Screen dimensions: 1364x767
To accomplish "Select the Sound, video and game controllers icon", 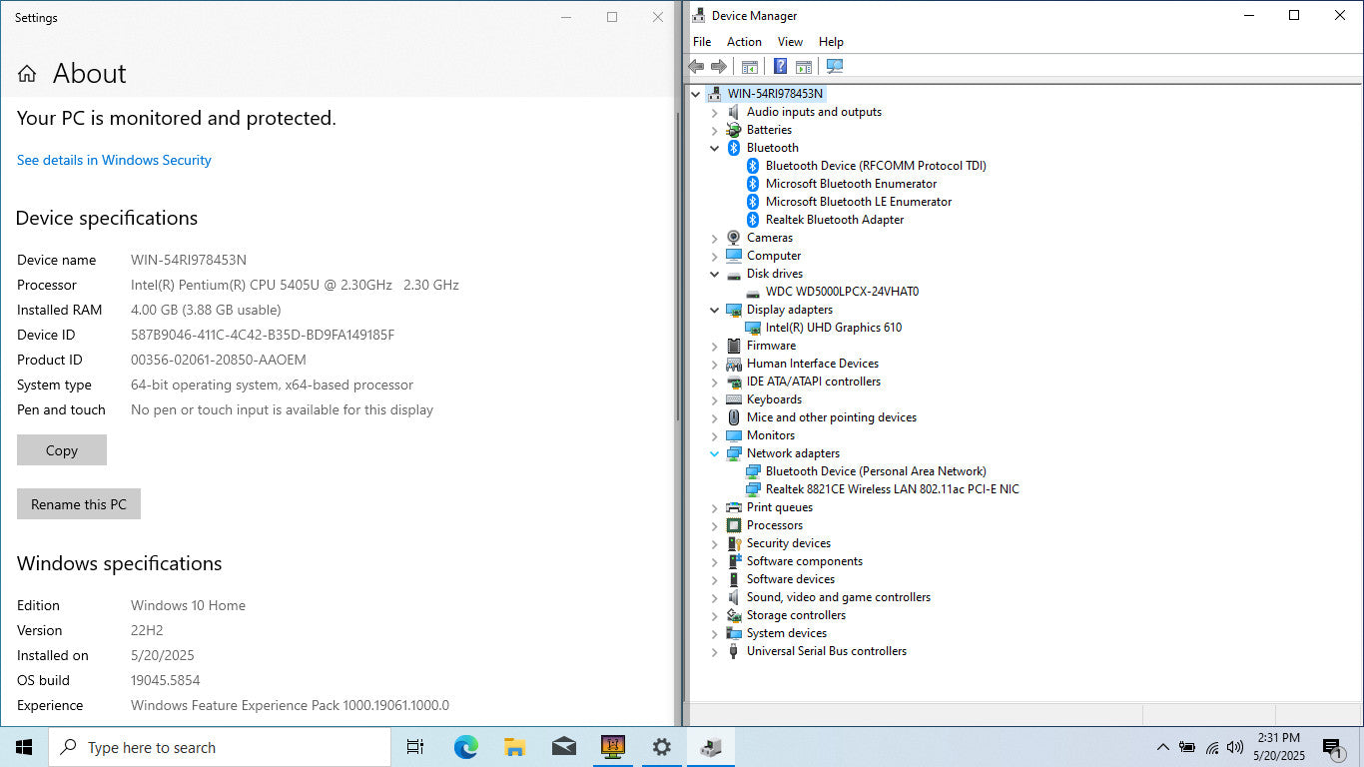I will pyautogui.click(x=734, y=597).
